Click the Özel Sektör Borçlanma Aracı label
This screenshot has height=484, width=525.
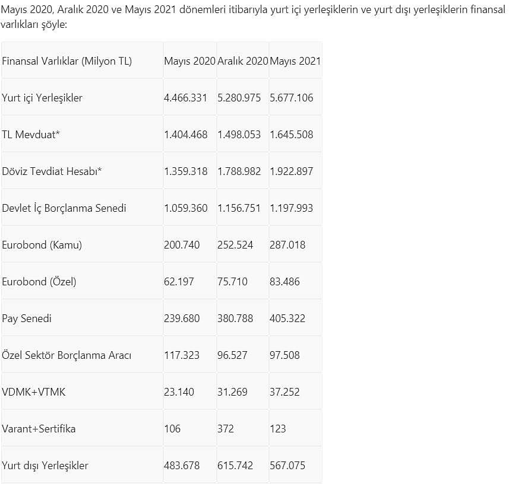pyautogui.click(x=67, y=355)
